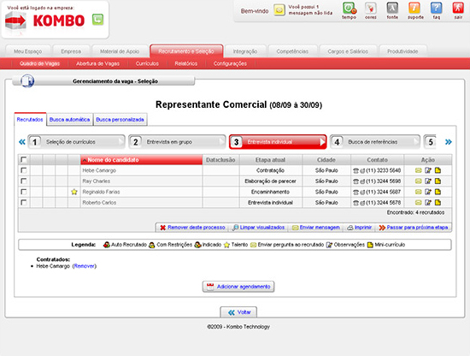
Task: Open stage 4 Busca de referências
Action: [375, 142]
